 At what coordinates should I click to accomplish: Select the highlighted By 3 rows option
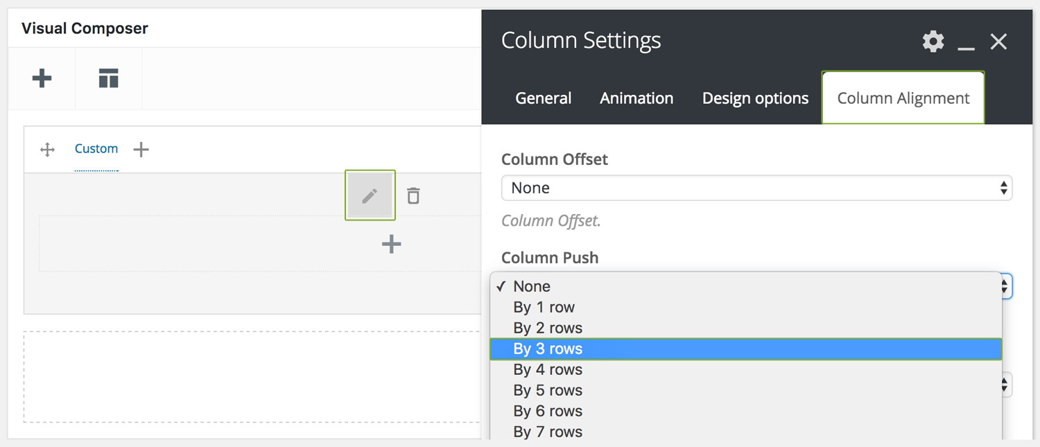pos(746,349)
